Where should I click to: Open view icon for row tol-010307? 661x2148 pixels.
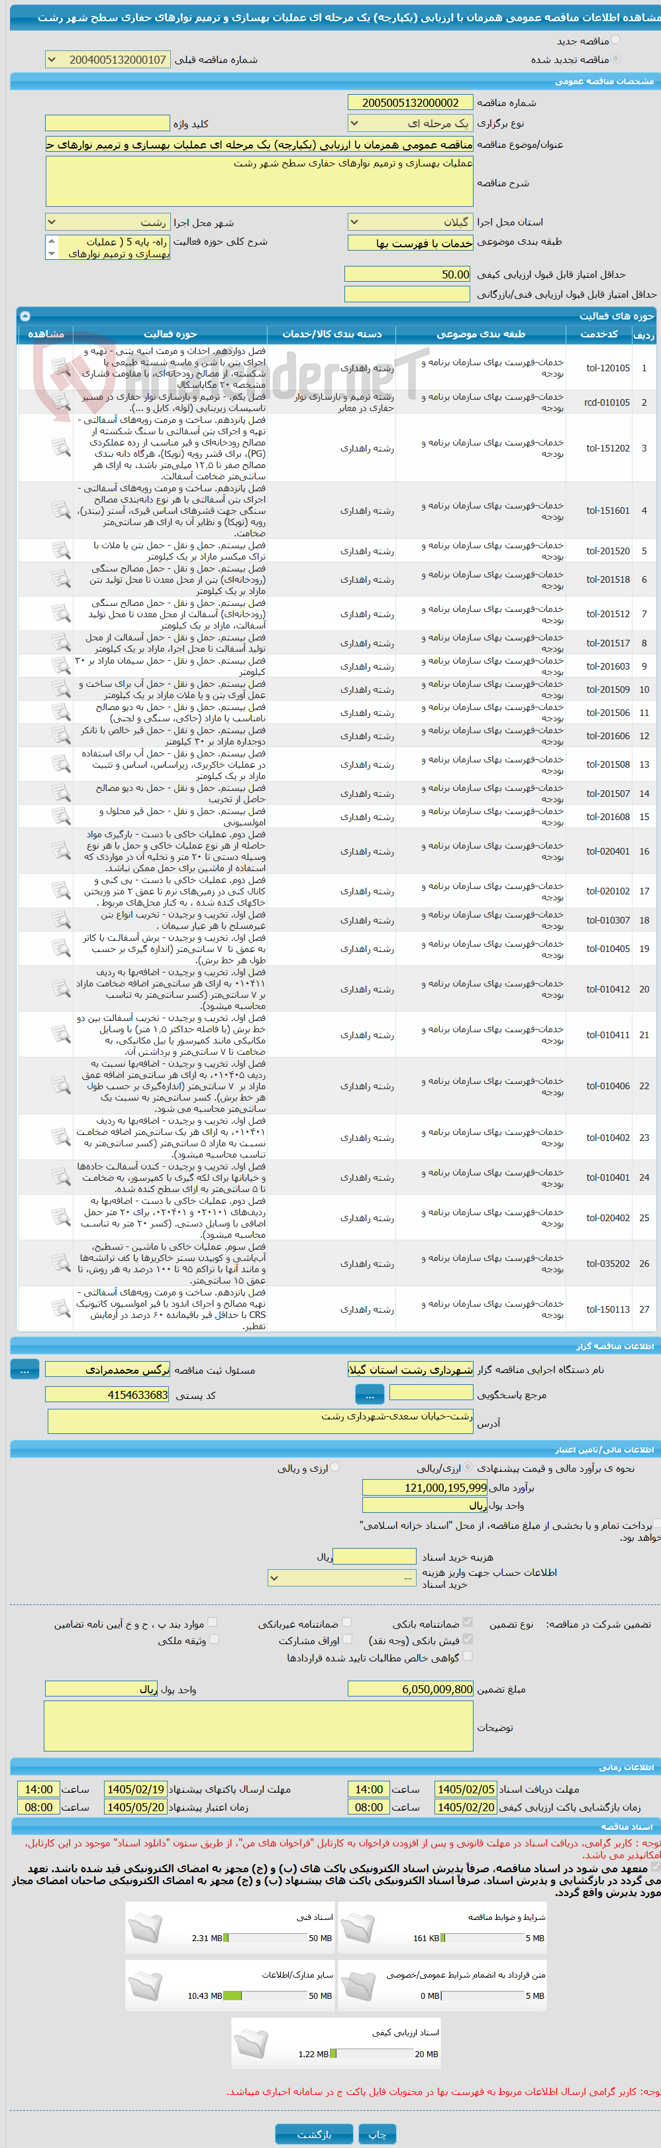click(x=60, y=920)
